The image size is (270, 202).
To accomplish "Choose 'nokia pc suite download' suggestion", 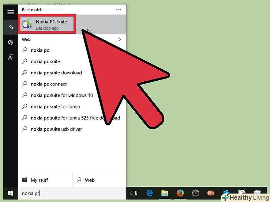I will (x=72, y=73).
